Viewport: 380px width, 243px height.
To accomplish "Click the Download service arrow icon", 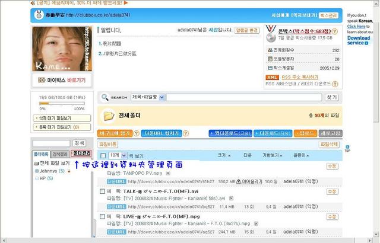I will click(x=366, y=43).
